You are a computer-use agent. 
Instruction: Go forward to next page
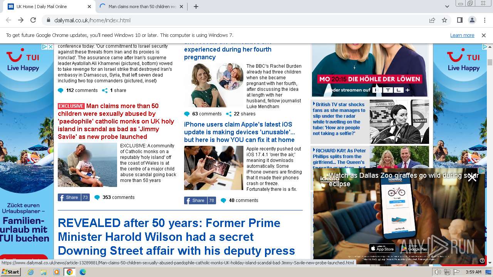click(x=21, y=20)
